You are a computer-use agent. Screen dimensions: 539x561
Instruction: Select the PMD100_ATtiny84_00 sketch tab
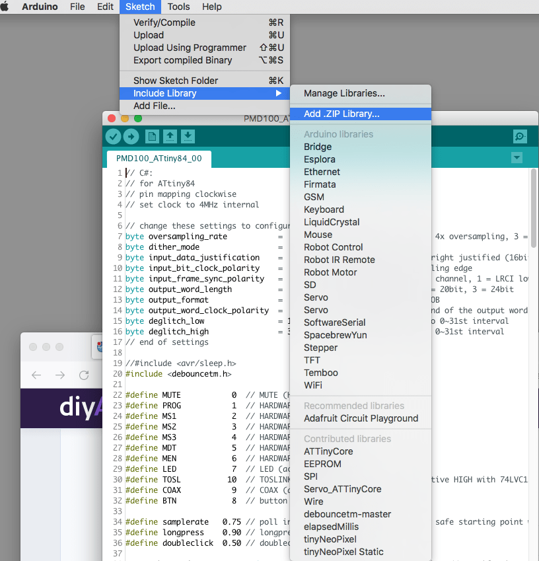pos(159,159)
